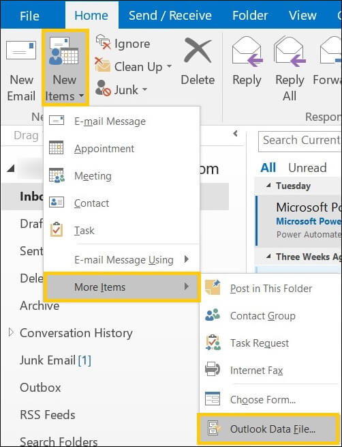Image resolution: width=342 pixels, height=447 pixels.
Task: Open the Clean Up dropdown arrow
Action: pyautogui.click(x=169, y=67)
